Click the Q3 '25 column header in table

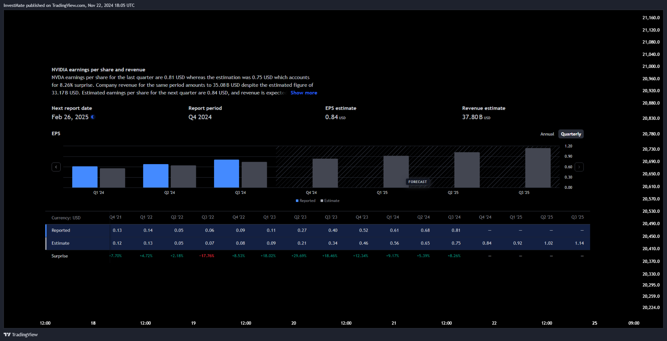[x=578, y=217]
